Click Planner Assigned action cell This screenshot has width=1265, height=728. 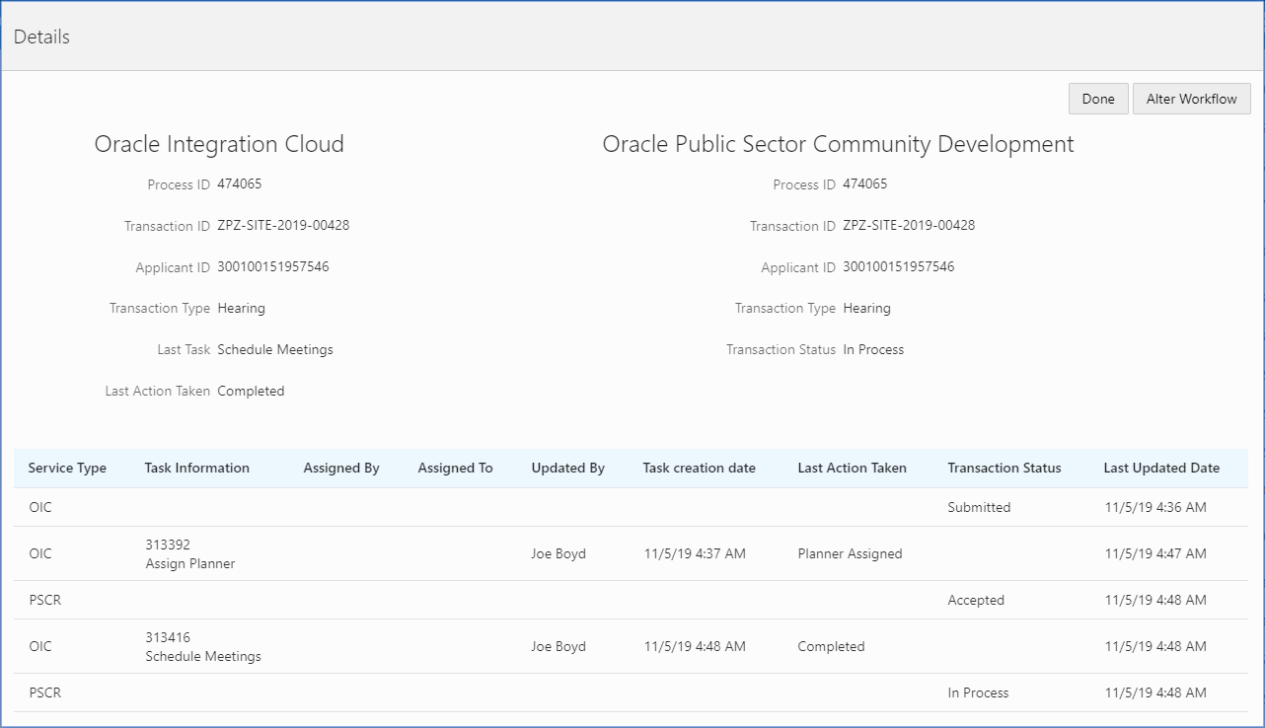click(850, 553)
